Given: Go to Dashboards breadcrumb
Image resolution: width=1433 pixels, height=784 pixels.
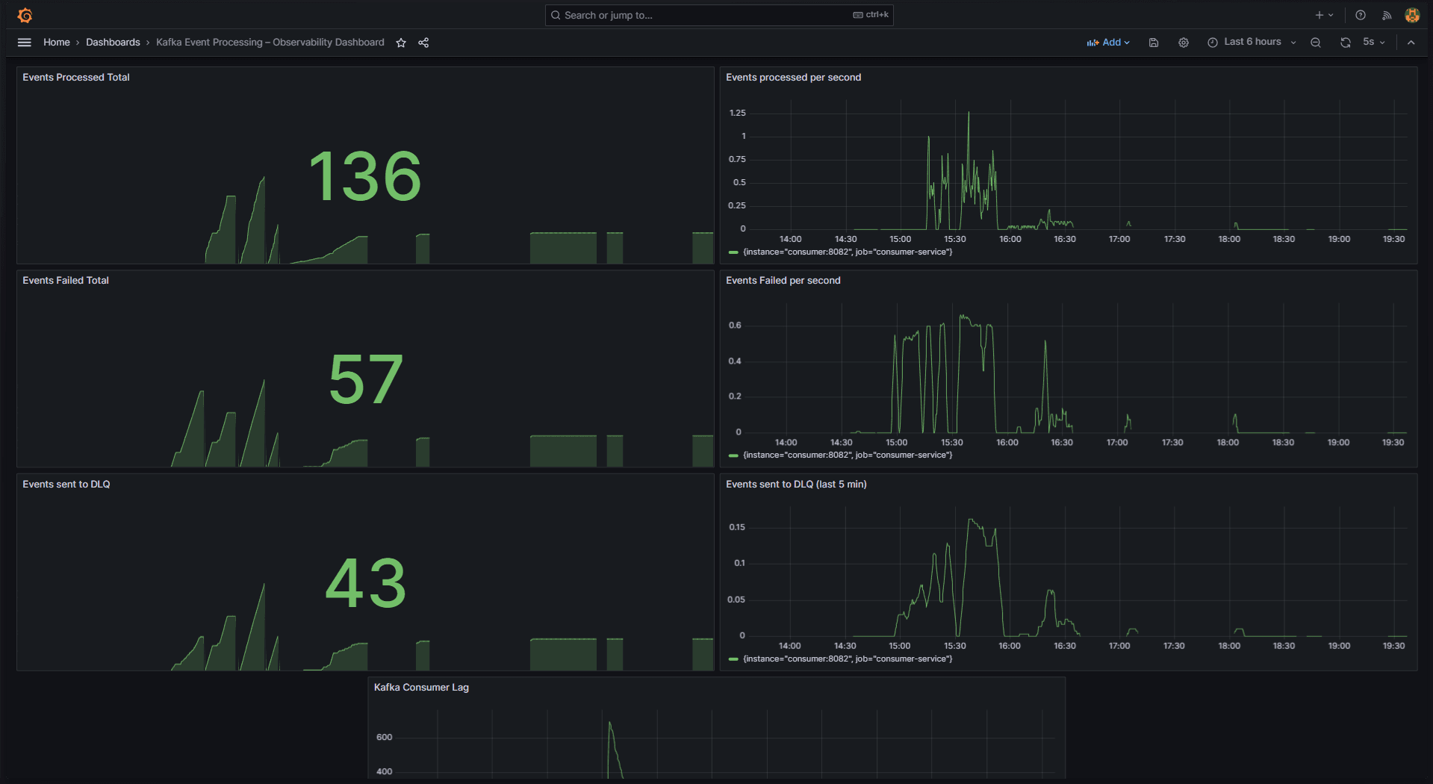Looking at the screenshot, I should 113,43.
